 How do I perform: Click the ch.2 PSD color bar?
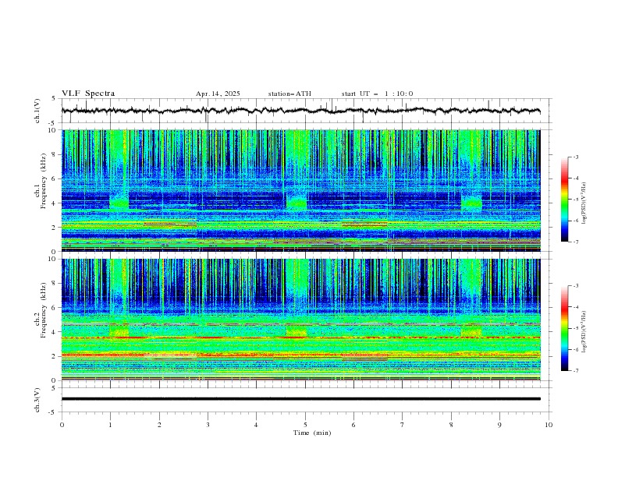[564, 328]
